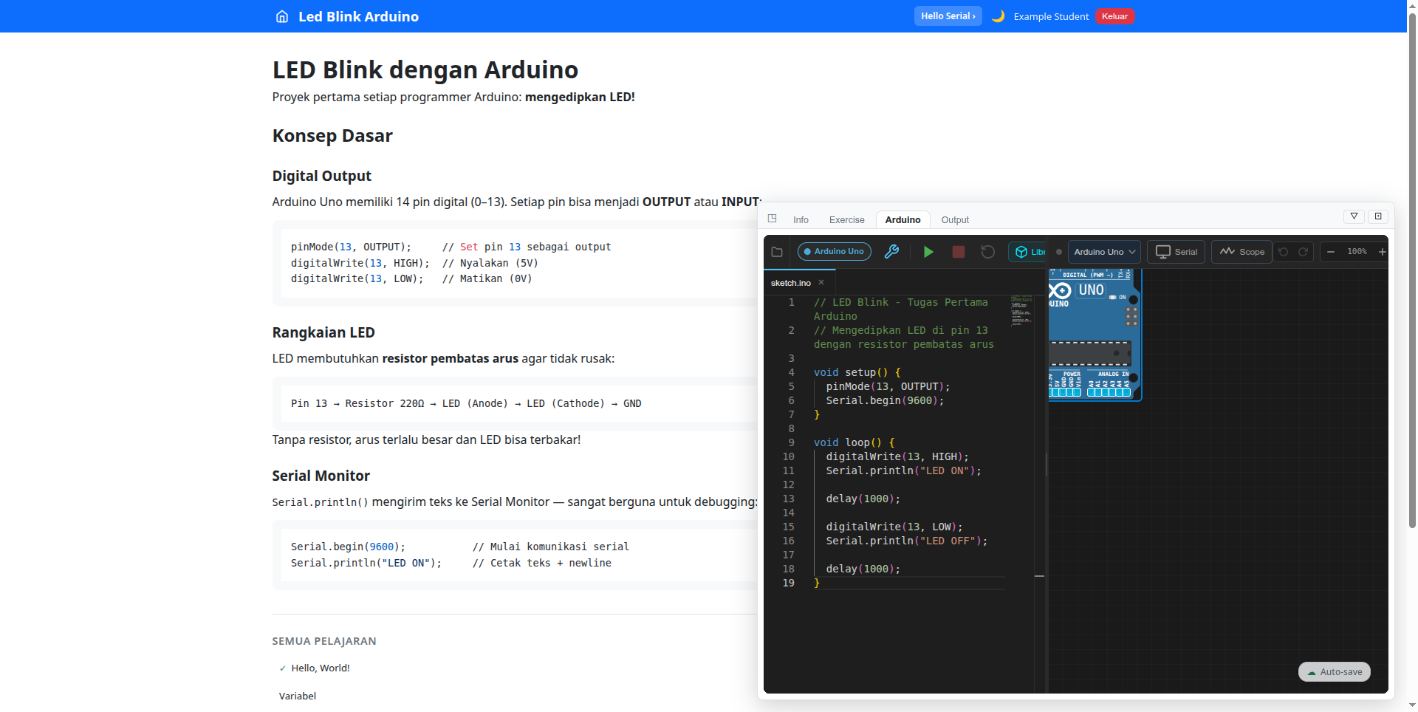Open the Scope waveform viewer

coord(1241,252)
